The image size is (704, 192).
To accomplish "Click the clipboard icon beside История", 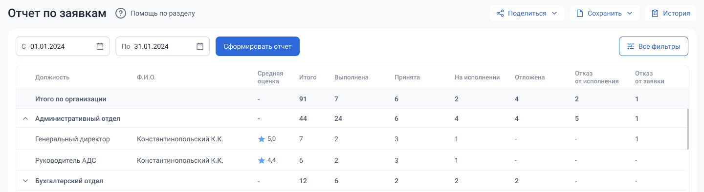I will click(x=655, y=13).
